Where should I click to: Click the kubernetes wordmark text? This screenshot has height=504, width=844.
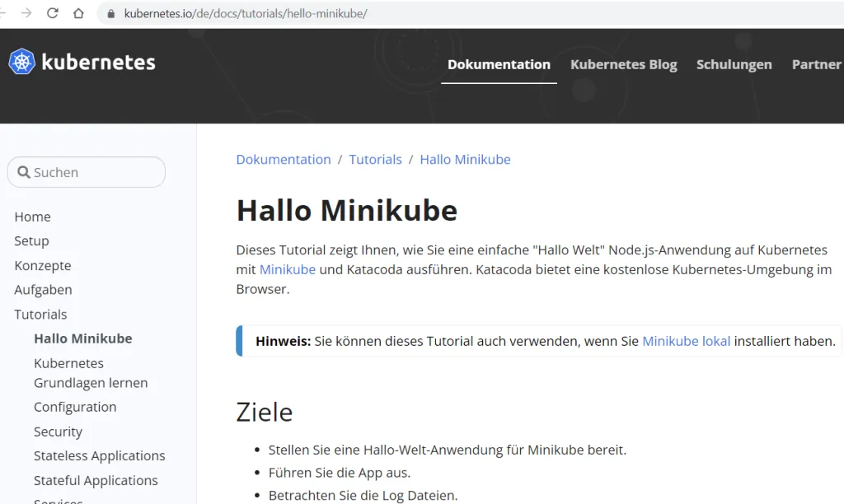click(x=99, y=63)
